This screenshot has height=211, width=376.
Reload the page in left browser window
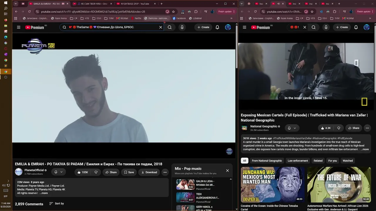pyautogui.click(x=29, y=12)
